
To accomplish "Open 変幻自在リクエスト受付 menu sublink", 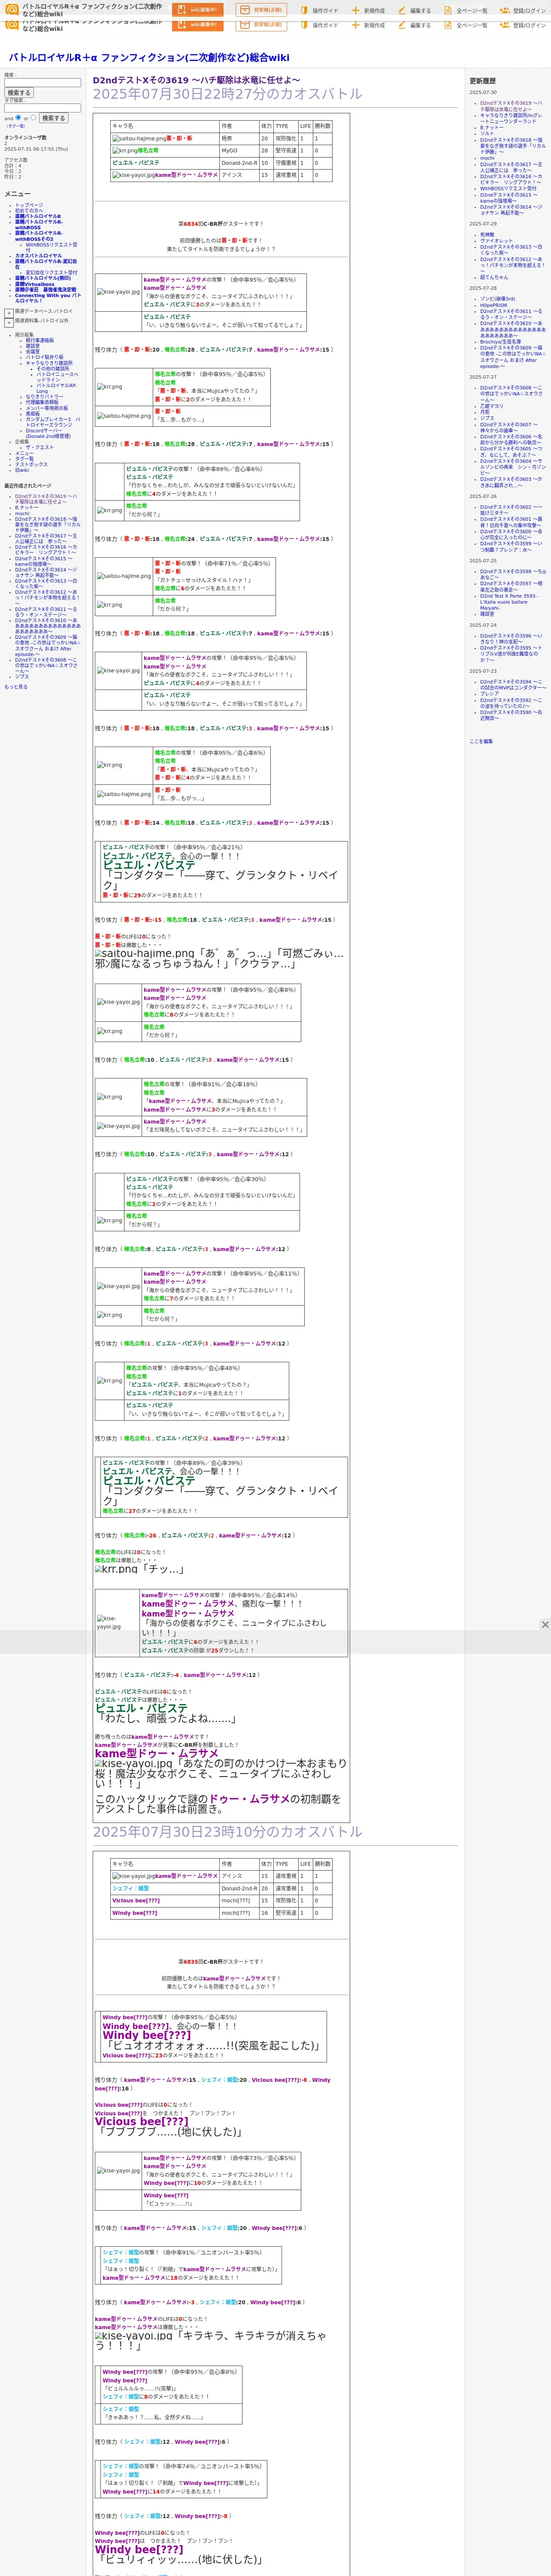I will click(51, 272).
